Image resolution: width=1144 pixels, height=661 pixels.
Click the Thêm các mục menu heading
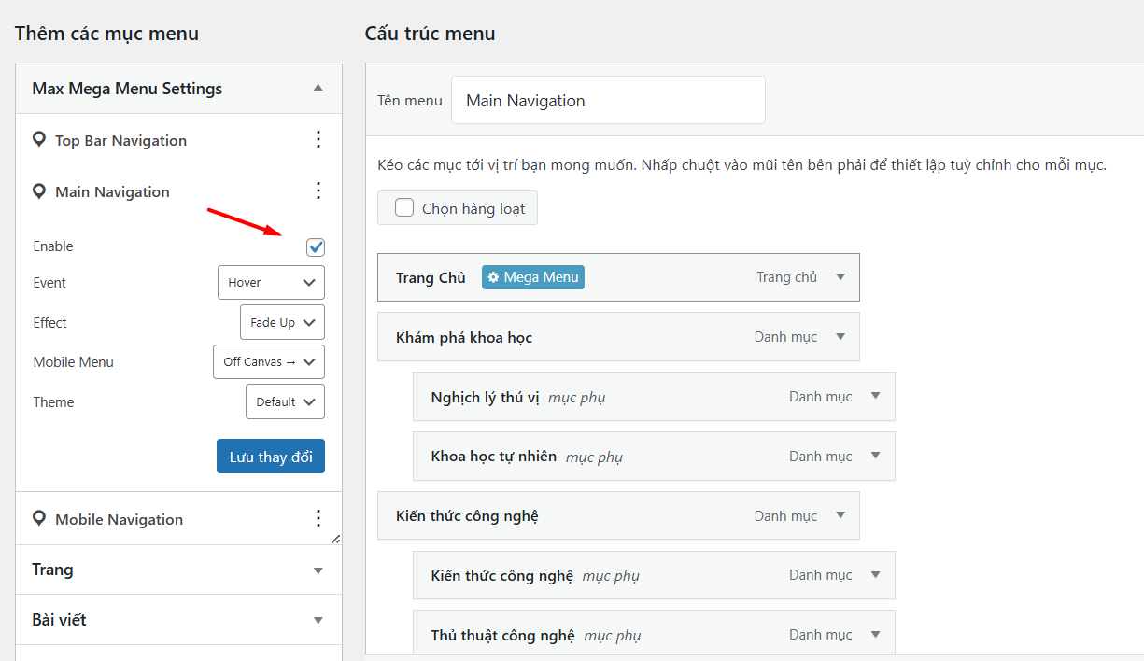click(106, 34)
